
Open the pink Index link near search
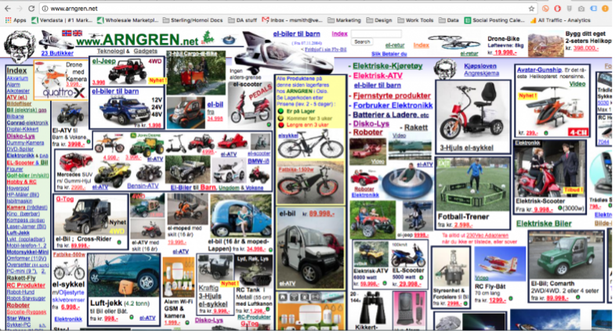339,34
